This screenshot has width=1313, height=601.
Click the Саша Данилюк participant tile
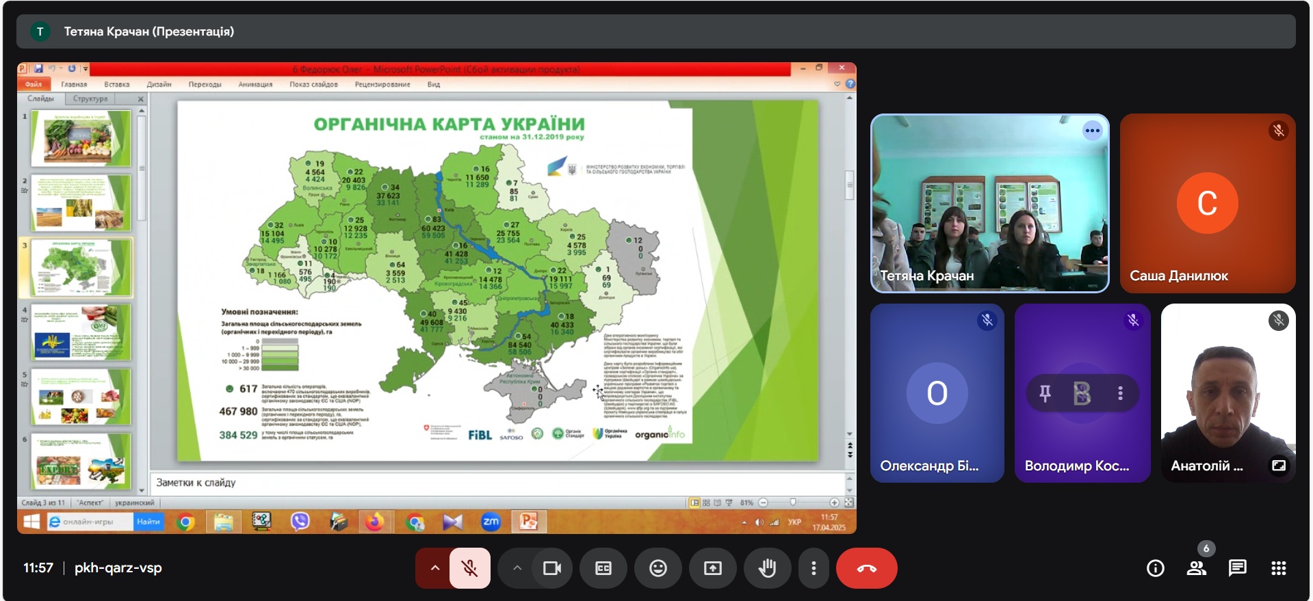(1207, 204)
